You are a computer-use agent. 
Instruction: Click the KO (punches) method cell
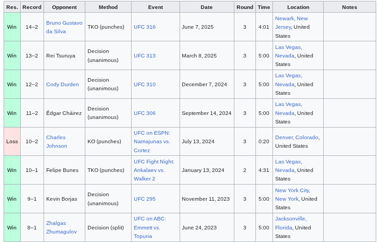pyautogui.click(x=108, y=141)
